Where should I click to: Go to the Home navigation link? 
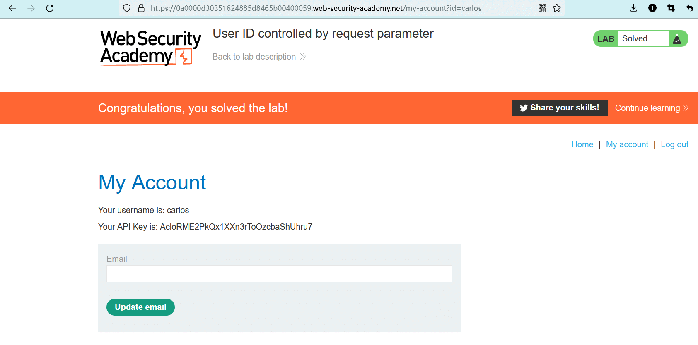coord(582,144)
